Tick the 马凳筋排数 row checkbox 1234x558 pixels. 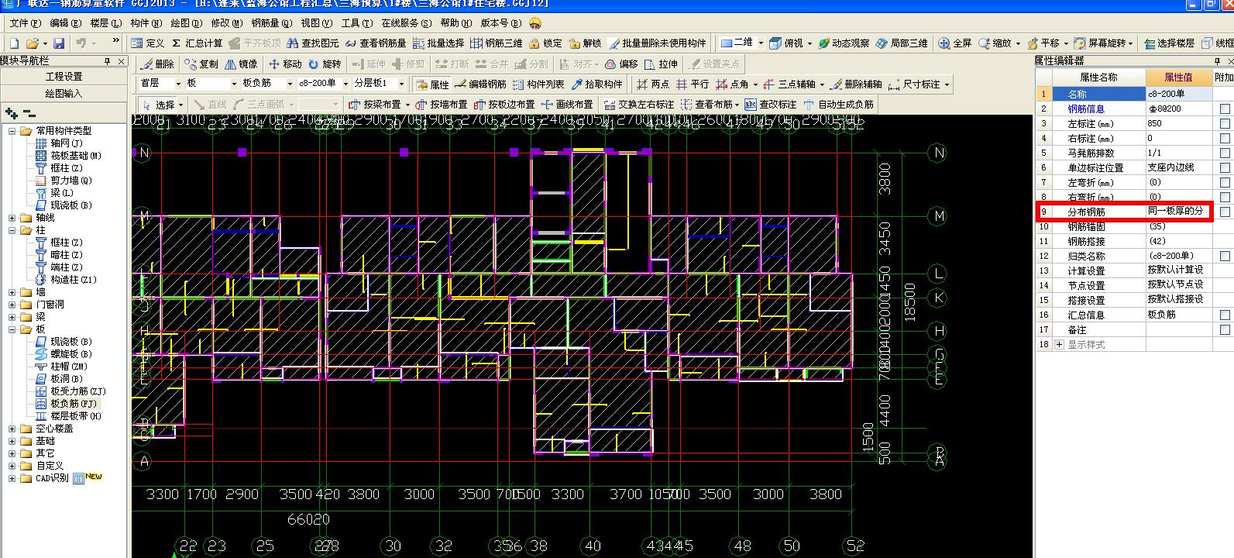pos(1225,153)
